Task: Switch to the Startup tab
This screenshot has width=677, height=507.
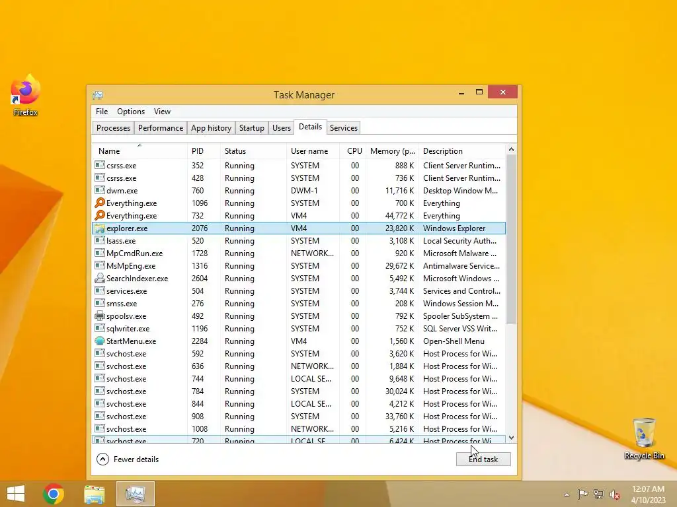Action: 252,127
